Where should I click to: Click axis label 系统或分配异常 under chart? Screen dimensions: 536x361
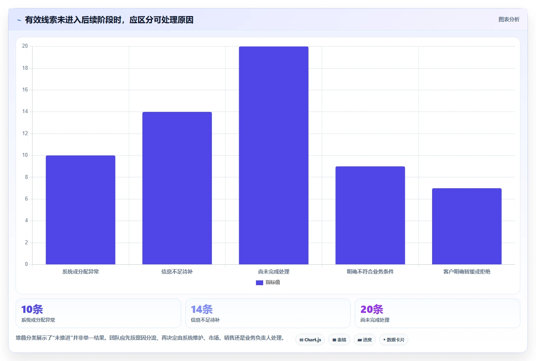(x=81, y=272)
